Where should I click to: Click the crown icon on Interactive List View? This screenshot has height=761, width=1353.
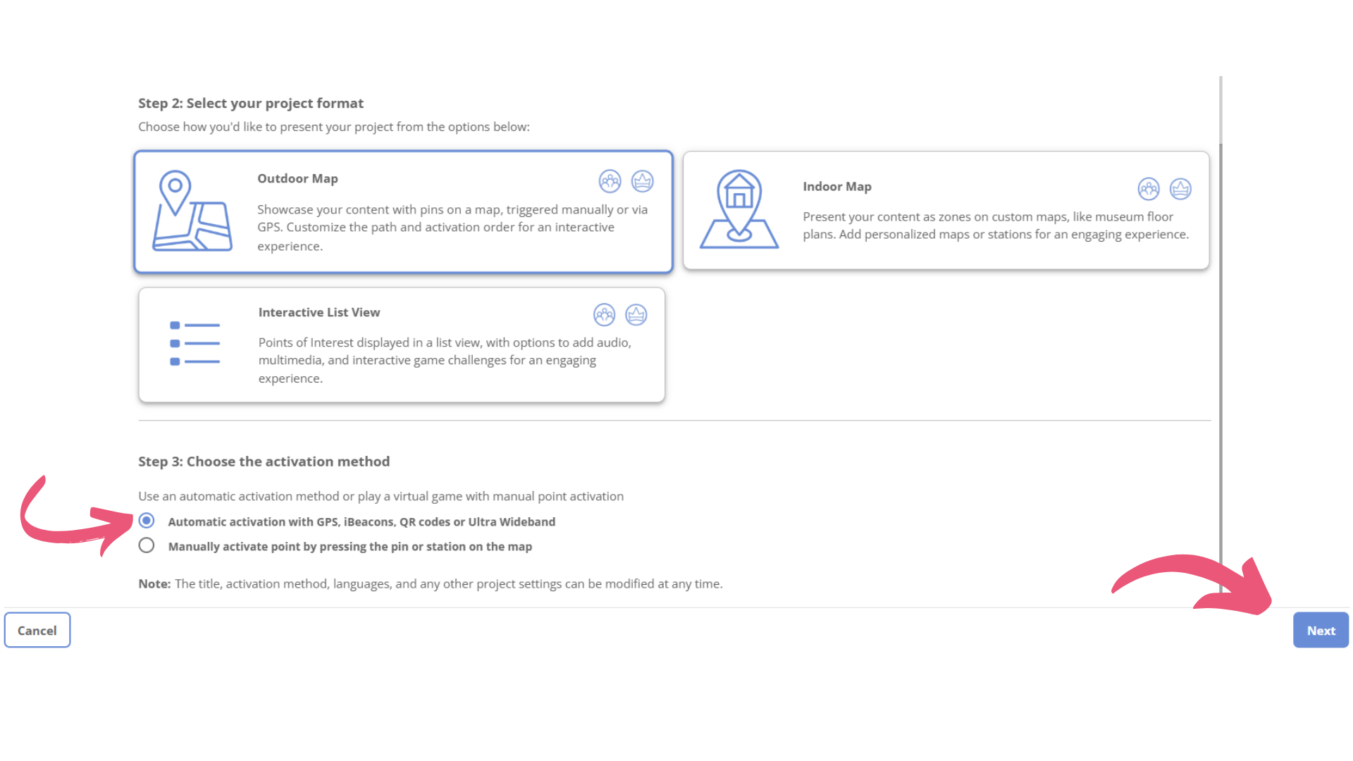tap(636, 314)
